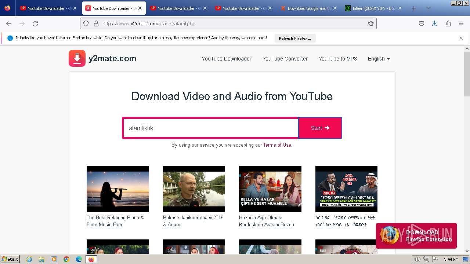Click title Hazar'ın Ağa Olması
The width and height of the screenshot is (470, 264).
(x=268, y=221)
